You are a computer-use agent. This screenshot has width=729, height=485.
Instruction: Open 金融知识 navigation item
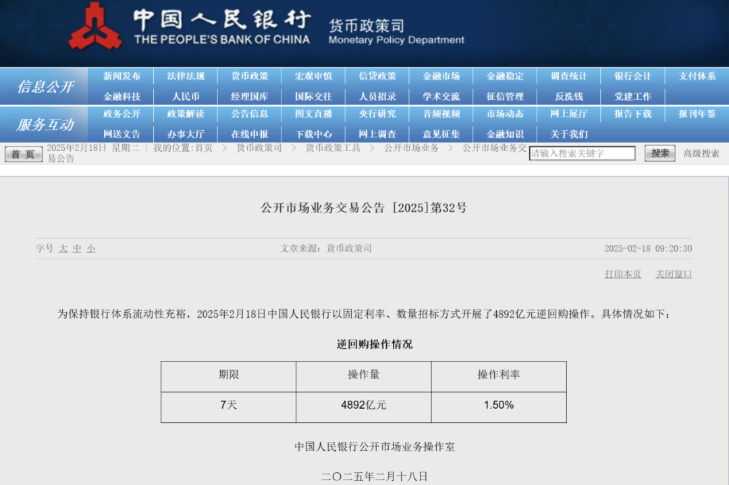(505, 134)
